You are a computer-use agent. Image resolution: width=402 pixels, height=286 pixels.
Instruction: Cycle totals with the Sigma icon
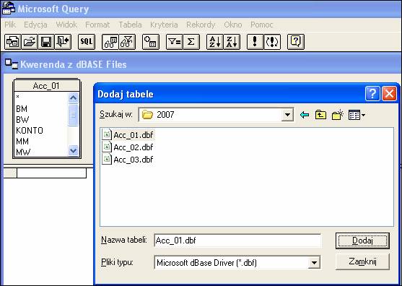click(x=191, y=42)
